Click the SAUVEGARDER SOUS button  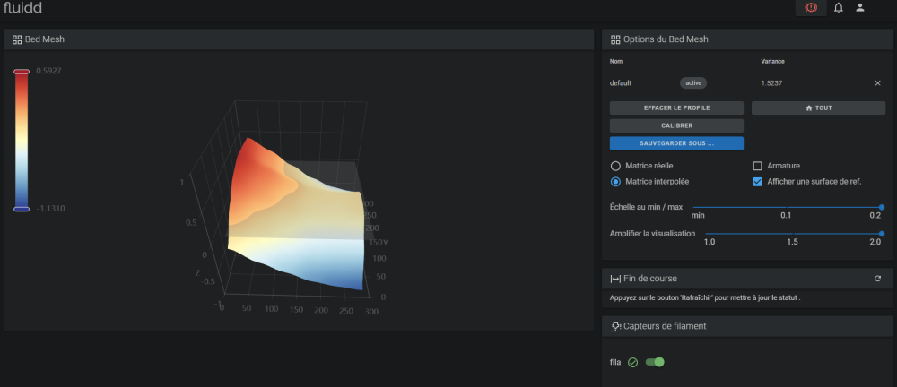click(x=676, y=143)
